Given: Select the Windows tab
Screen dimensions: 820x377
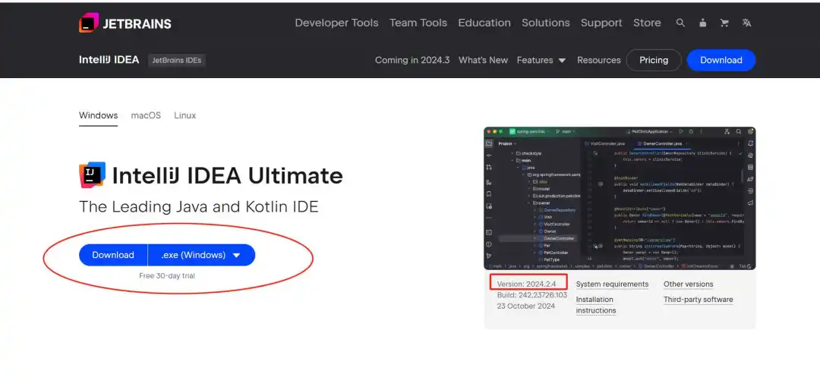Looking at the screenshot, I should 98,115.
